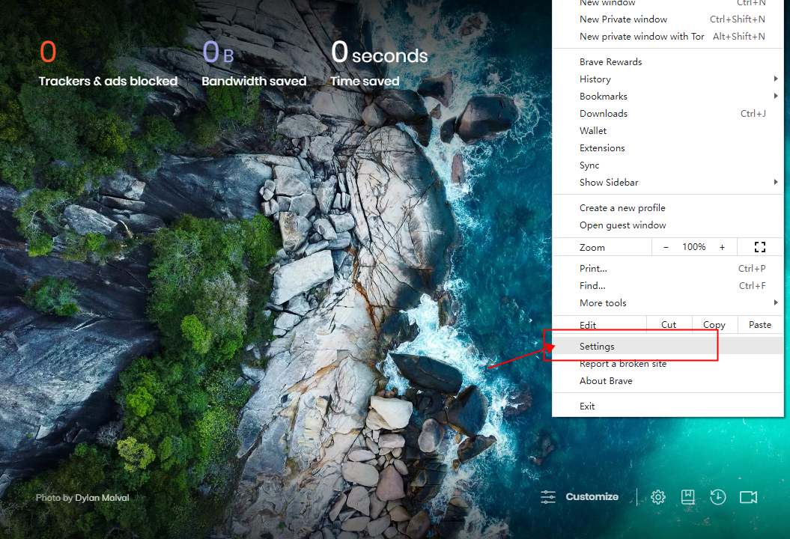Increase zoom with plus button
The width and height of the screenshot is (790, 539).
click(x=722, y=247)
